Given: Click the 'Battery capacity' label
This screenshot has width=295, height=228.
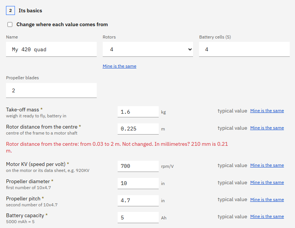Looking at the screenshot, I should (x=25, y=215).
